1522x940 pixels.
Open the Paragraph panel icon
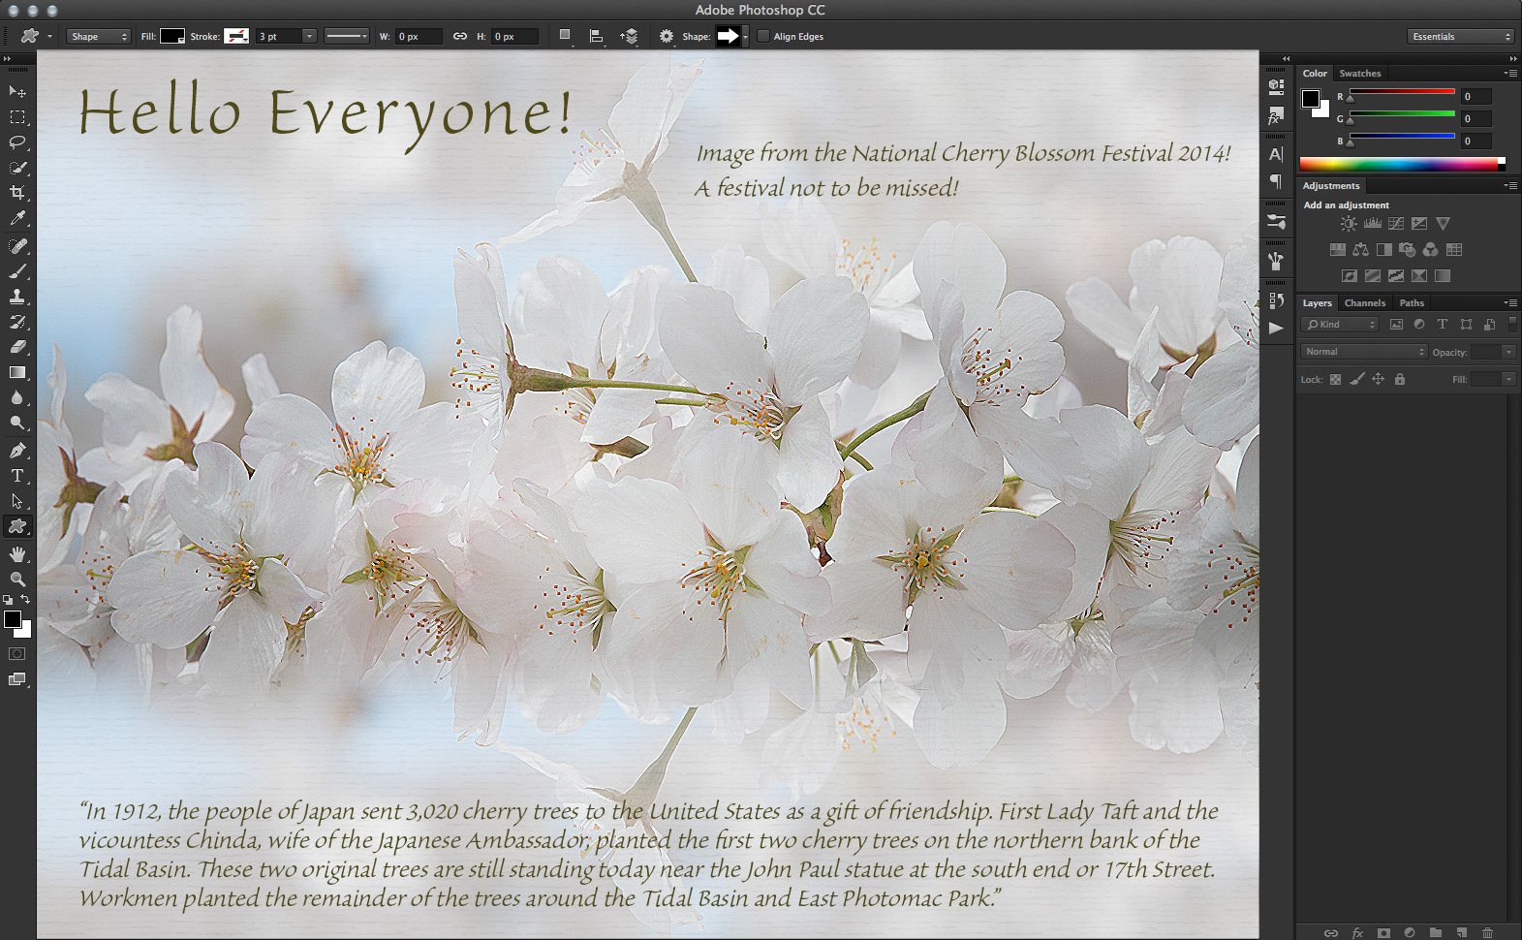[1276, 181]
